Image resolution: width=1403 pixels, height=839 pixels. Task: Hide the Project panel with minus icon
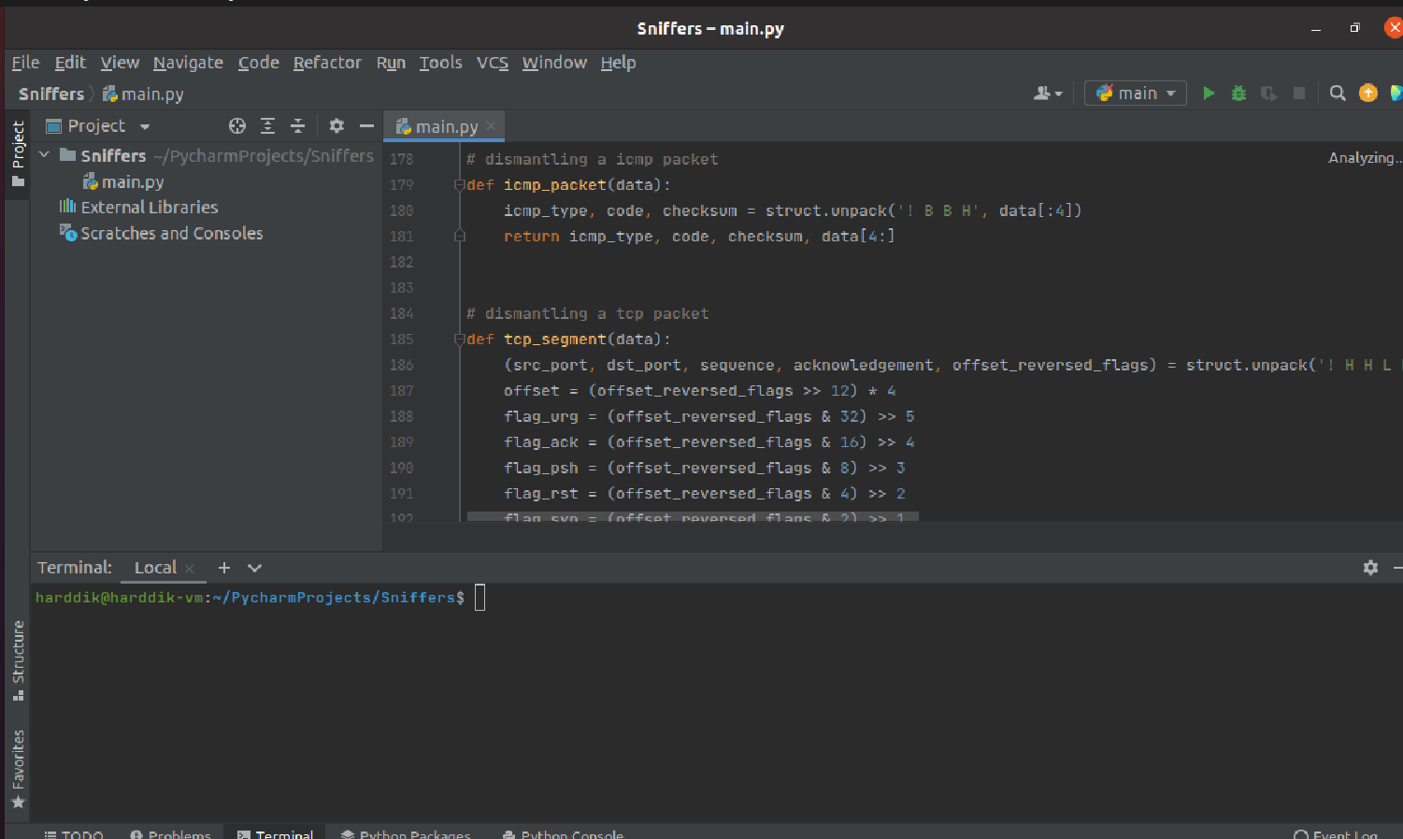tap(366, 125)
